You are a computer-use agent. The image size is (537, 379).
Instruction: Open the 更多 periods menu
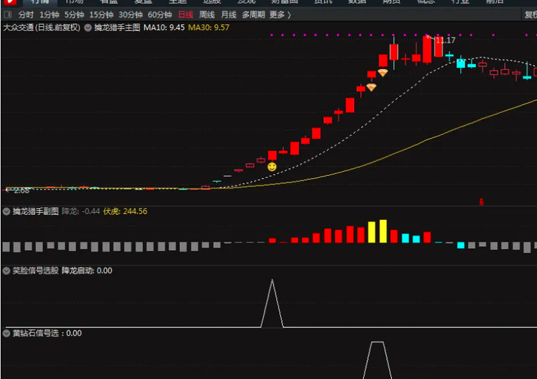click(x=280, y=15)
